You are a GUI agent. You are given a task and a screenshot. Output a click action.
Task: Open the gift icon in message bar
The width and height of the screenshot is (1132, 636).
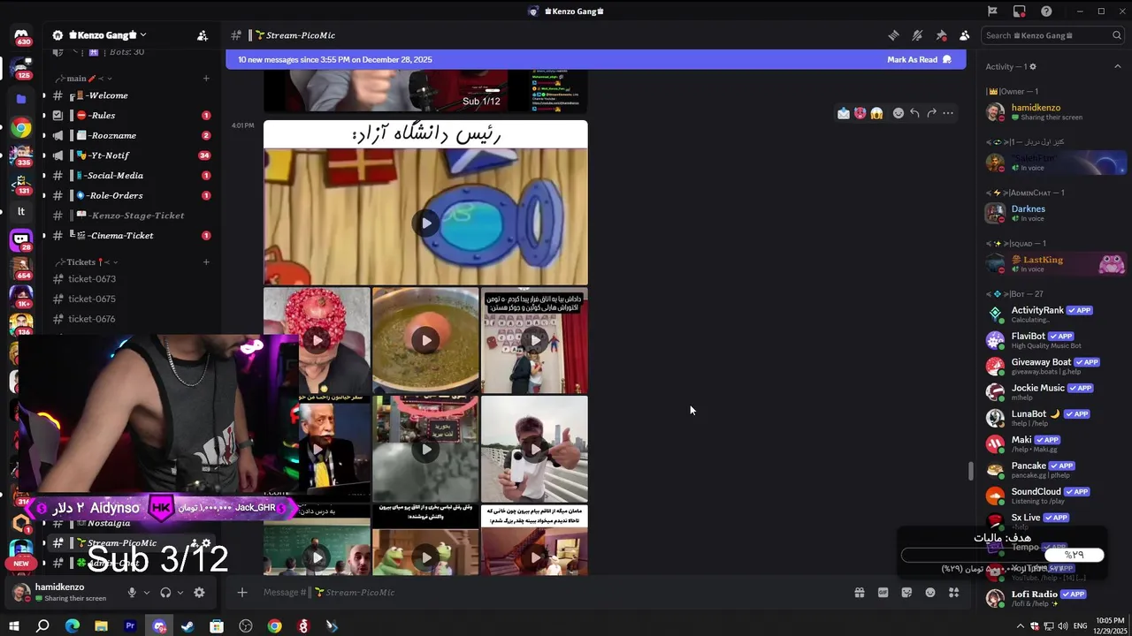(x=859, y=593)
